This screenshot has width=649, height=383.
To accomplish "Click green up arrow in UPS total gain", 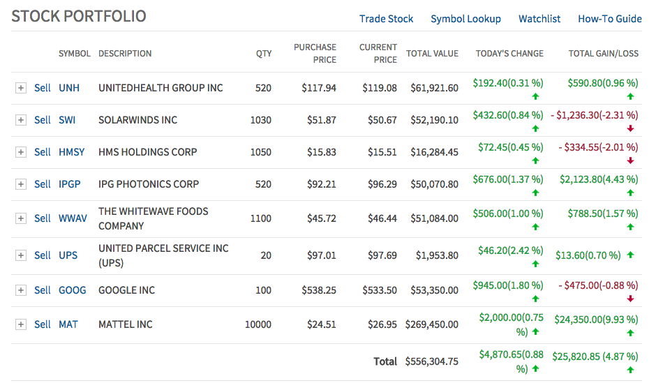I will point(631,255).
